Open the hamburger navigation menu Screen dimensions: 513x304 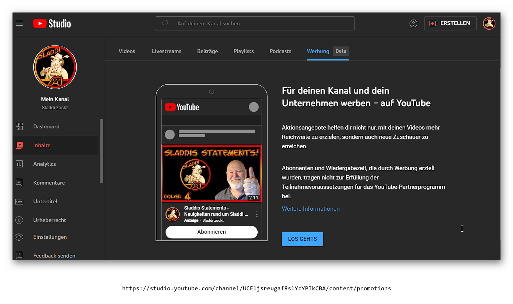[19, 23]
